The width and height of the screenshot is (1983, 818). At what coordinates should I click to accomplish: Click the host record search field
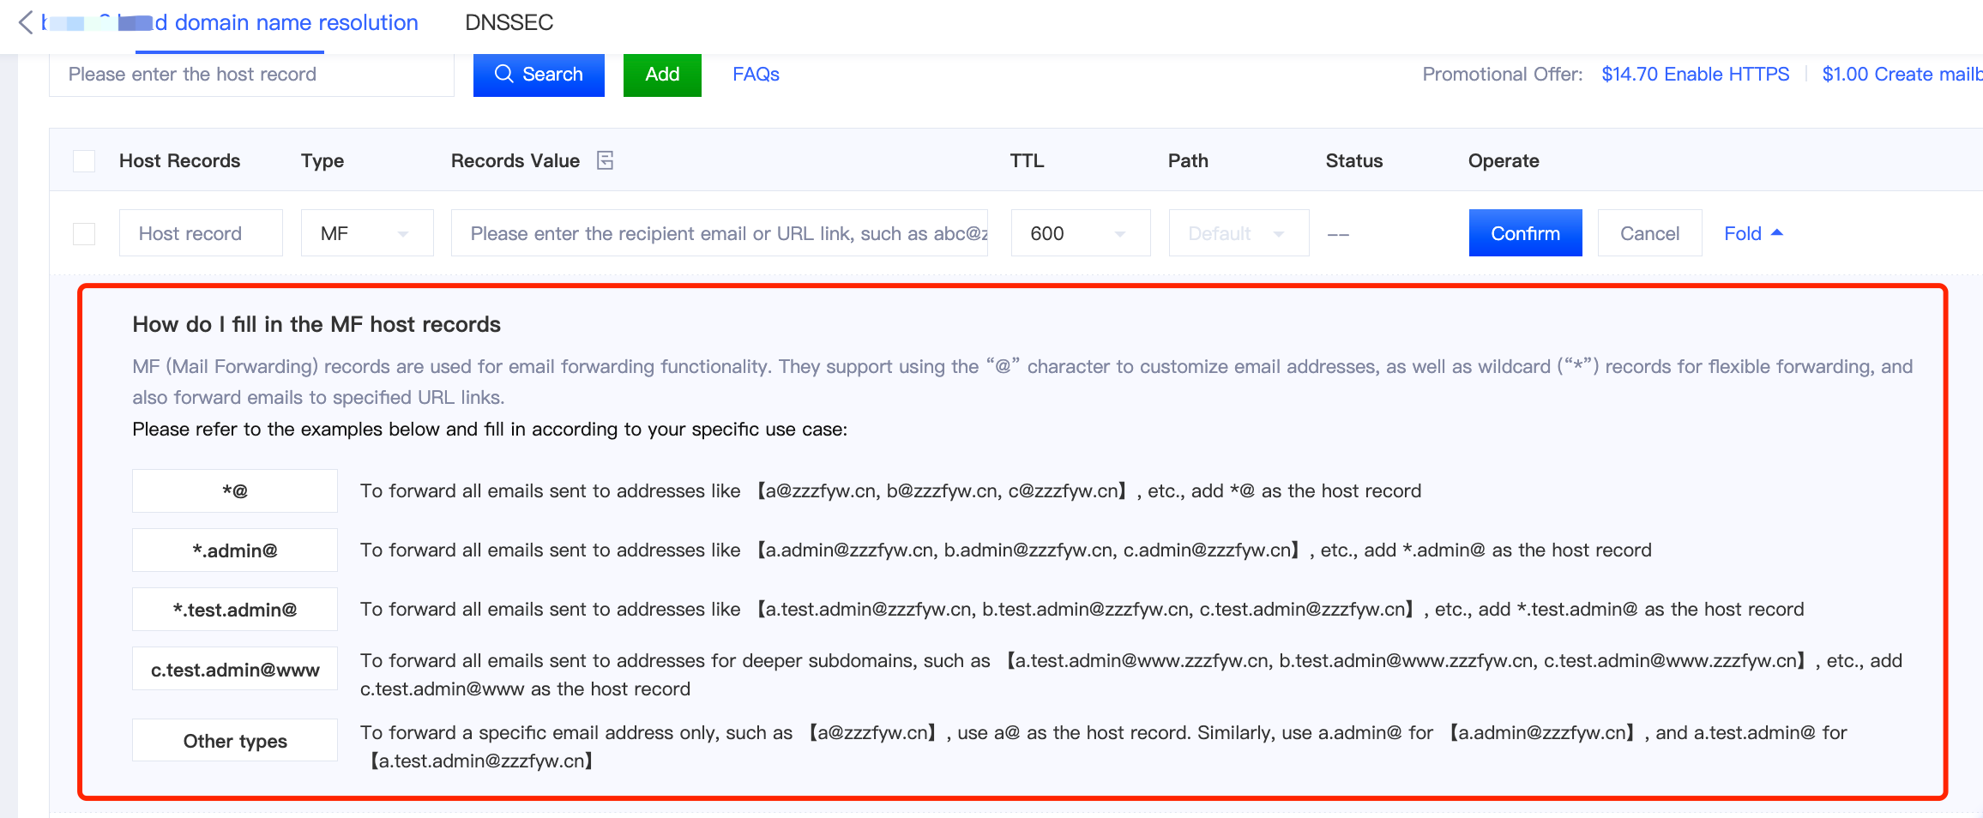pyautogui.click(x=250, y=75)
